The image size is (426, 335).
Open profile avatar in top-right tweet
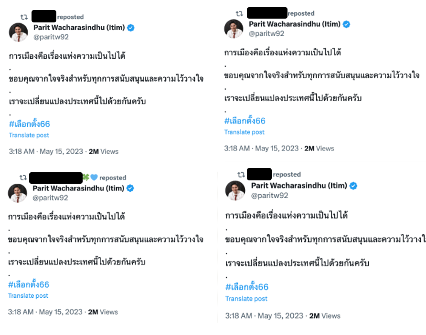click(234, 29)
